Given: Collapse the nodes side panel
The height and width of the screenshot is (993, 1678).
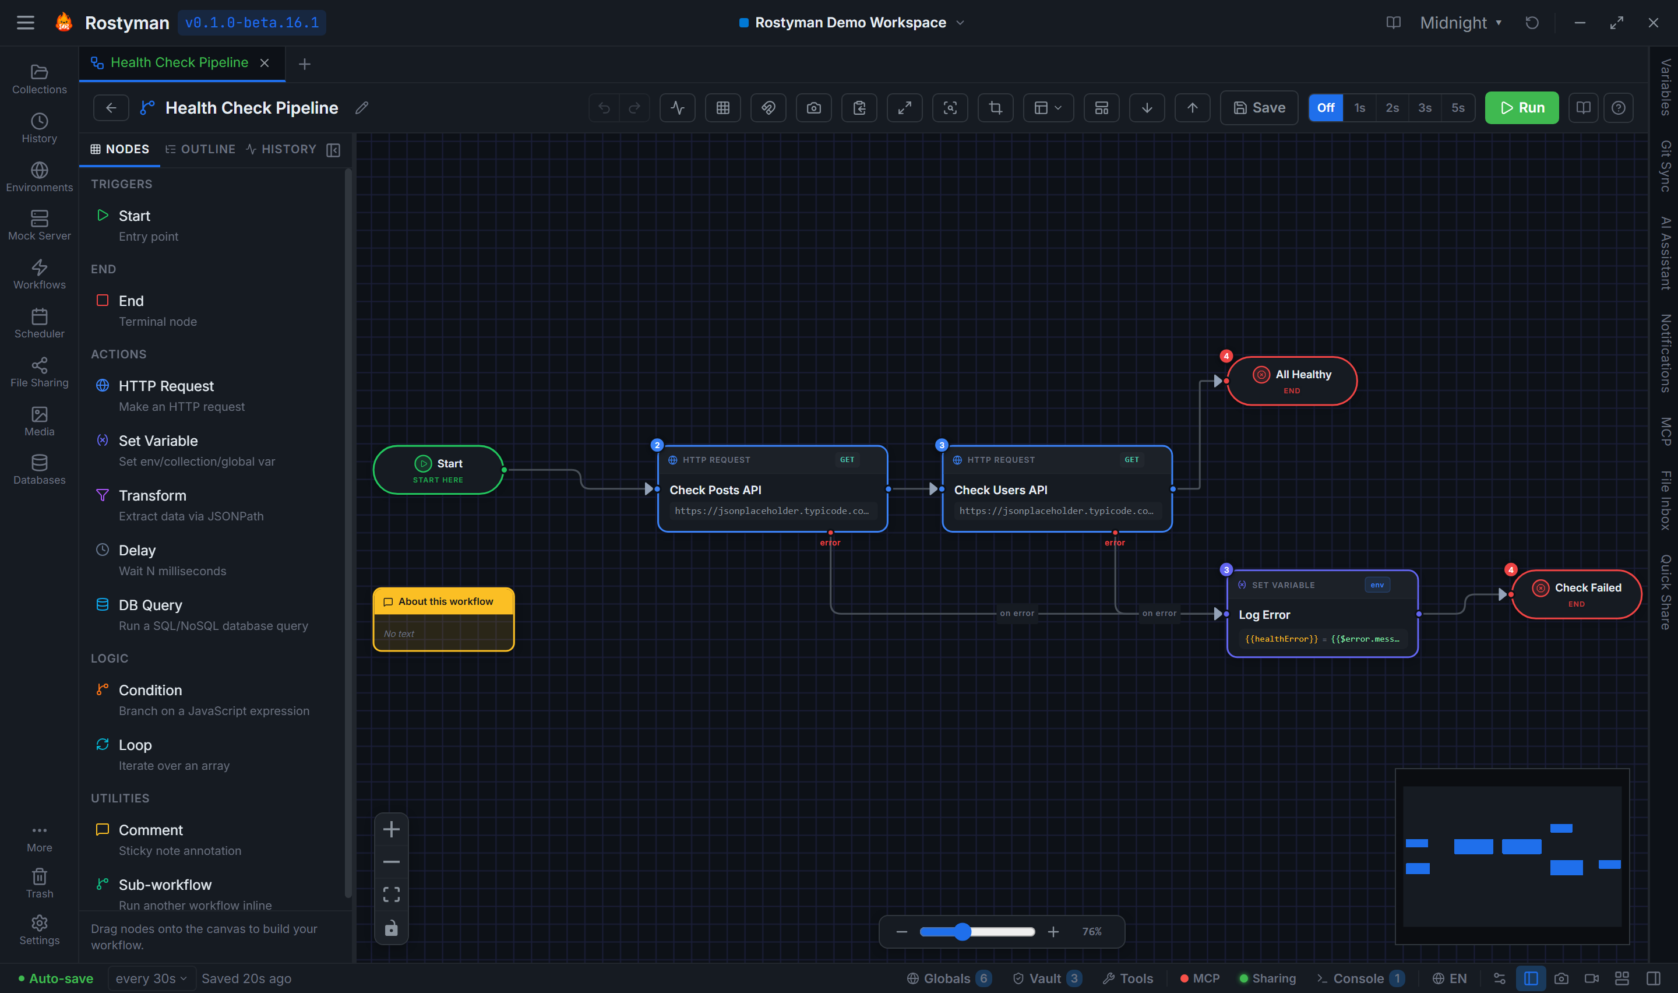Looking at the screenshot, I should [x=333, y=150].
